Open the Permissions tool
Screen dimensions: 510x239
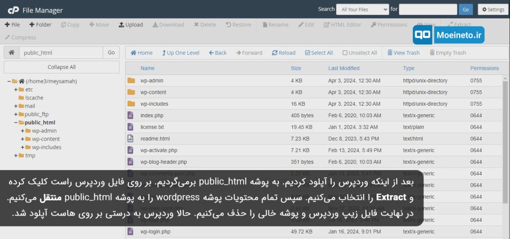tap(389, 25)
